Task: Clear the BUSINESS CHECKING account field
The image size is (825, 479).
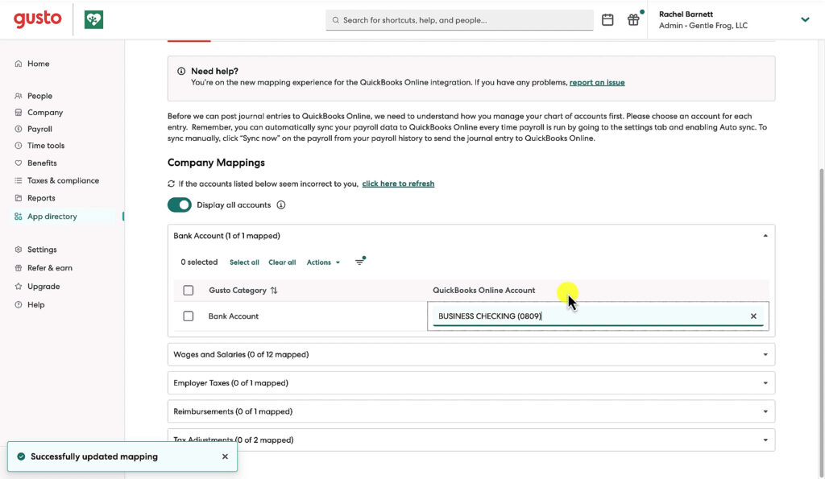Action: pos(753,316)
